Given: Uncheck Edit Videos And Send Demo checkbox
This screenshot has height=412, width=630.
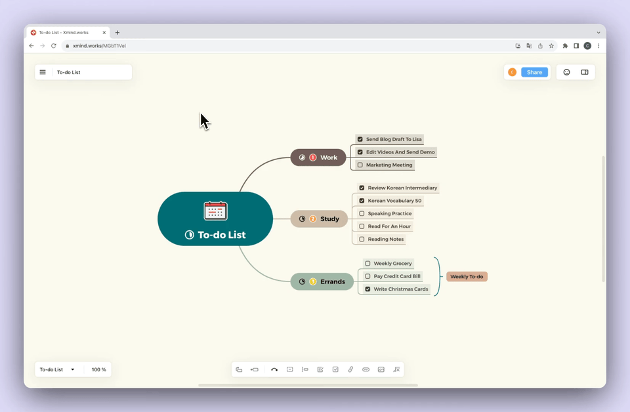Looking at the screenshot, I should click(x=360, y=152).
